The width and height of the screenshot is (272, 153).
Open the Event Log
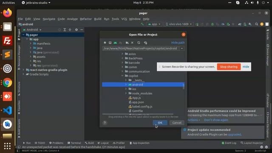tap(229, 143)
